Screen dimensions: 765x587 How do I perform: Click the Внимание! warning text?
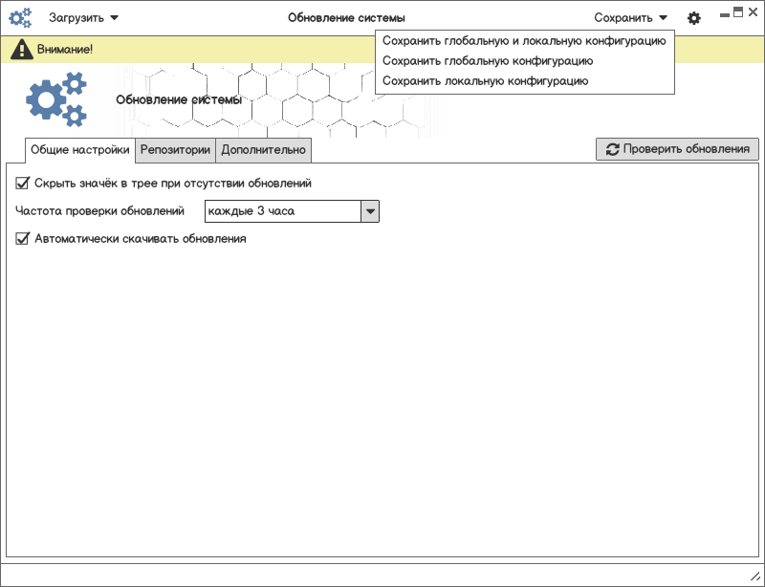coord(65,50)
